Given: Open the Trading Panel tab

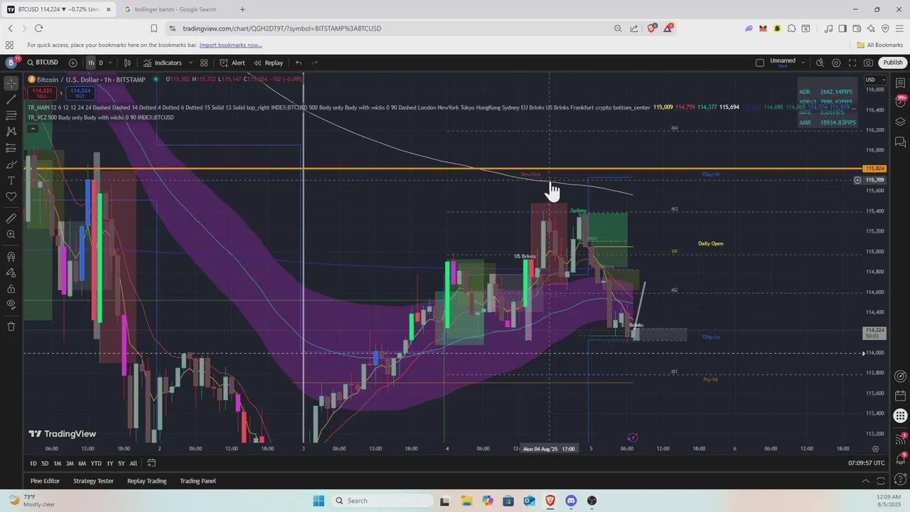Looking at the screenshot, I should pos(198,481).
